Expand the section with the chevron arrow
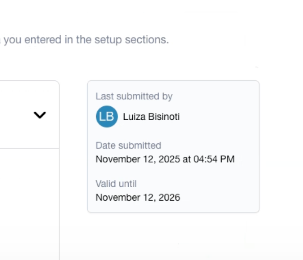Screen dimensions: 303x260 pos(40,115)
